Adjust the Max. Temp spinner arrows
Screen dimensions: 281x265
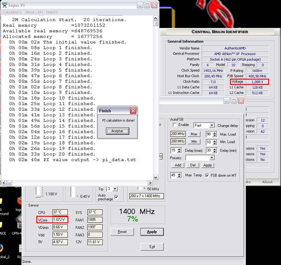179,175
